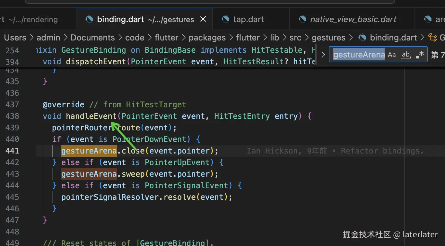Click the class symbol icon in breadcrumbs
The height and width of the screenshot is (246, 445).
coord(432,38)
